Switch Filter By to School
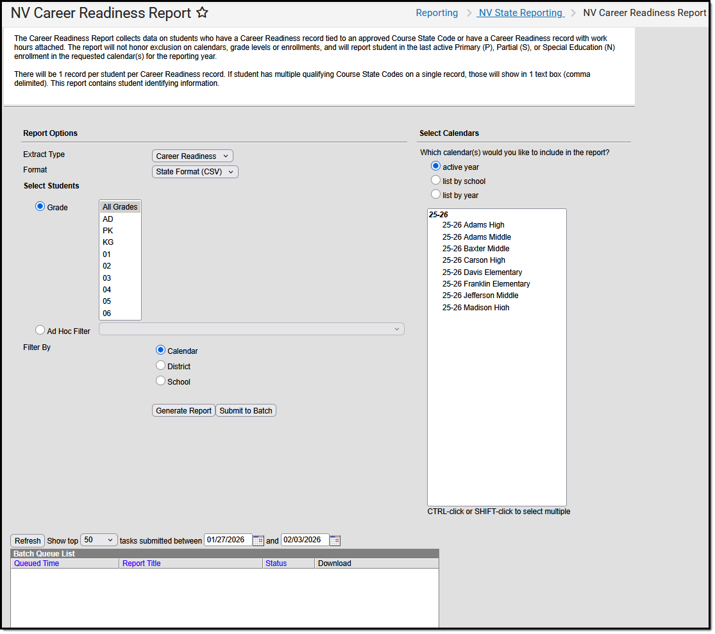Viewport: 715px width, 634px height. pos(160,380)
